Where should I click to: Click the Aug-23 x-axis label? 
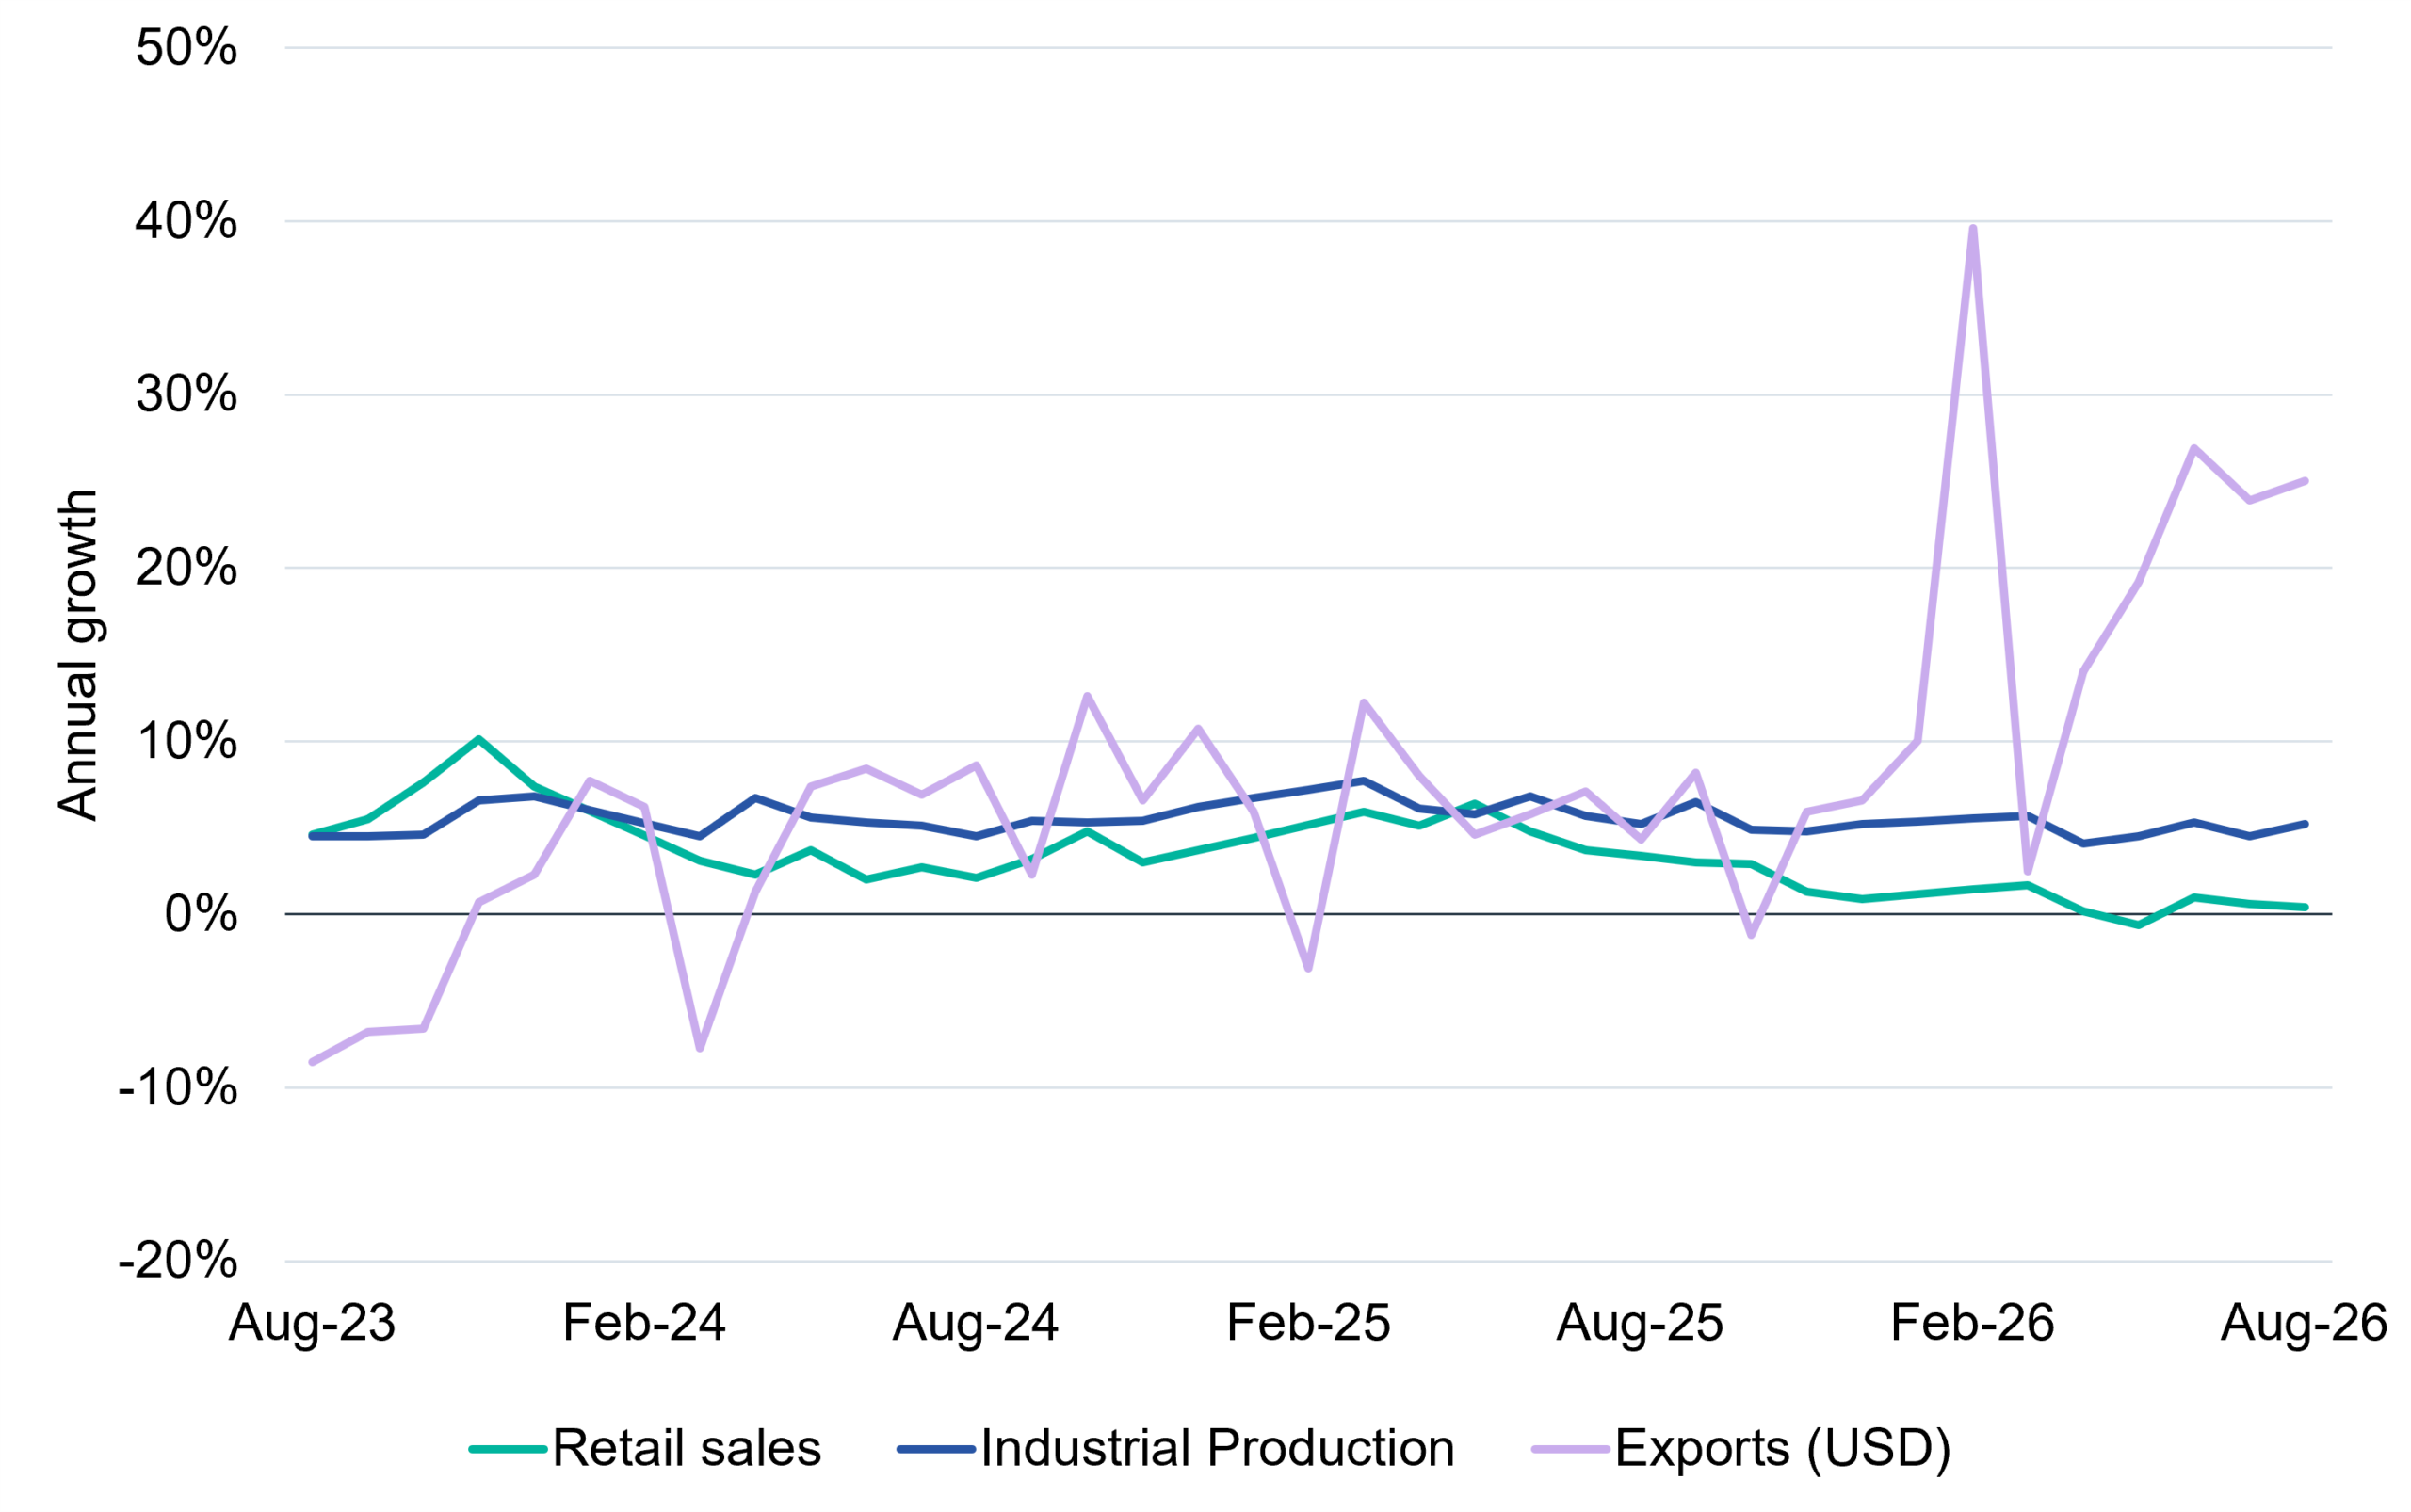coord(312,1324)
